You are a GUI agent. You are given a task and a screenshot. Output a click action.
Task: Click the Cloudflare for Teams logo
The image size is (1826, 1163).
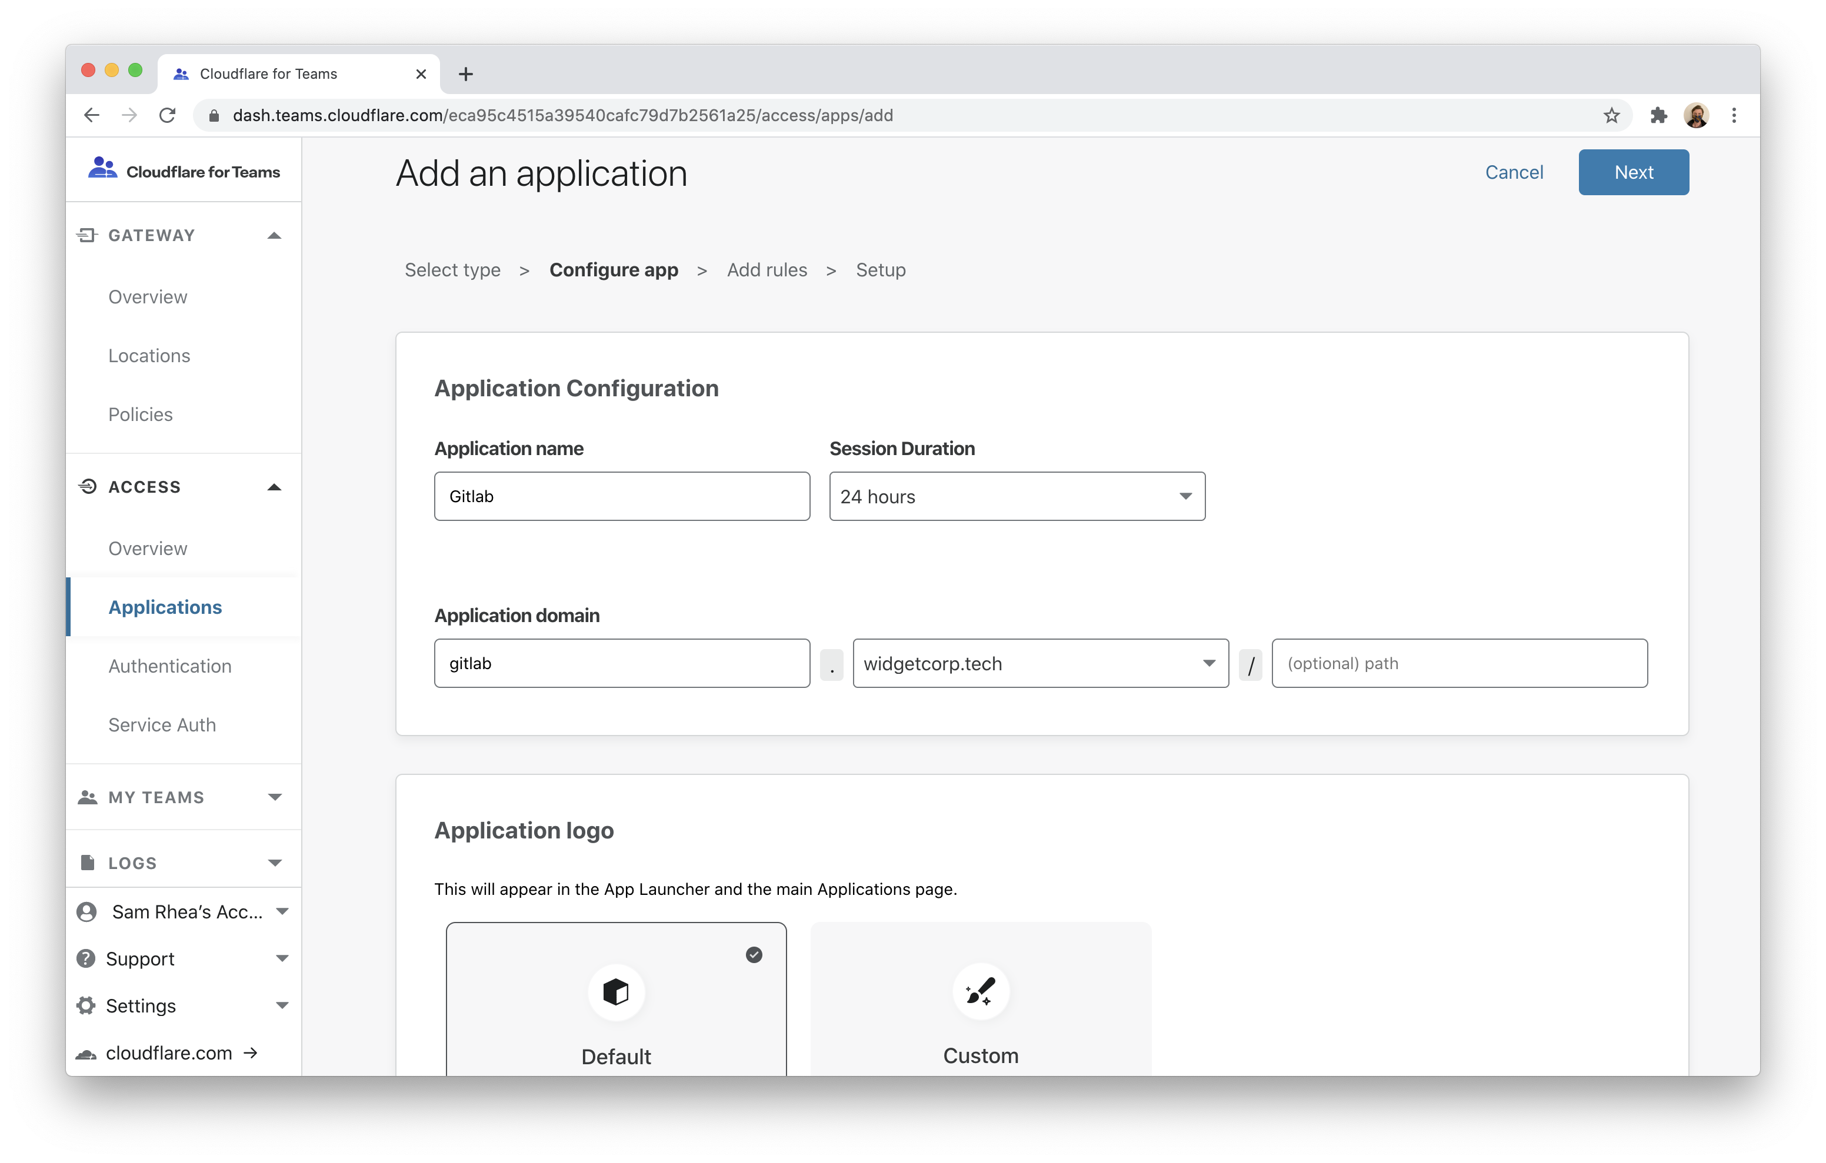tap(102, 168)
